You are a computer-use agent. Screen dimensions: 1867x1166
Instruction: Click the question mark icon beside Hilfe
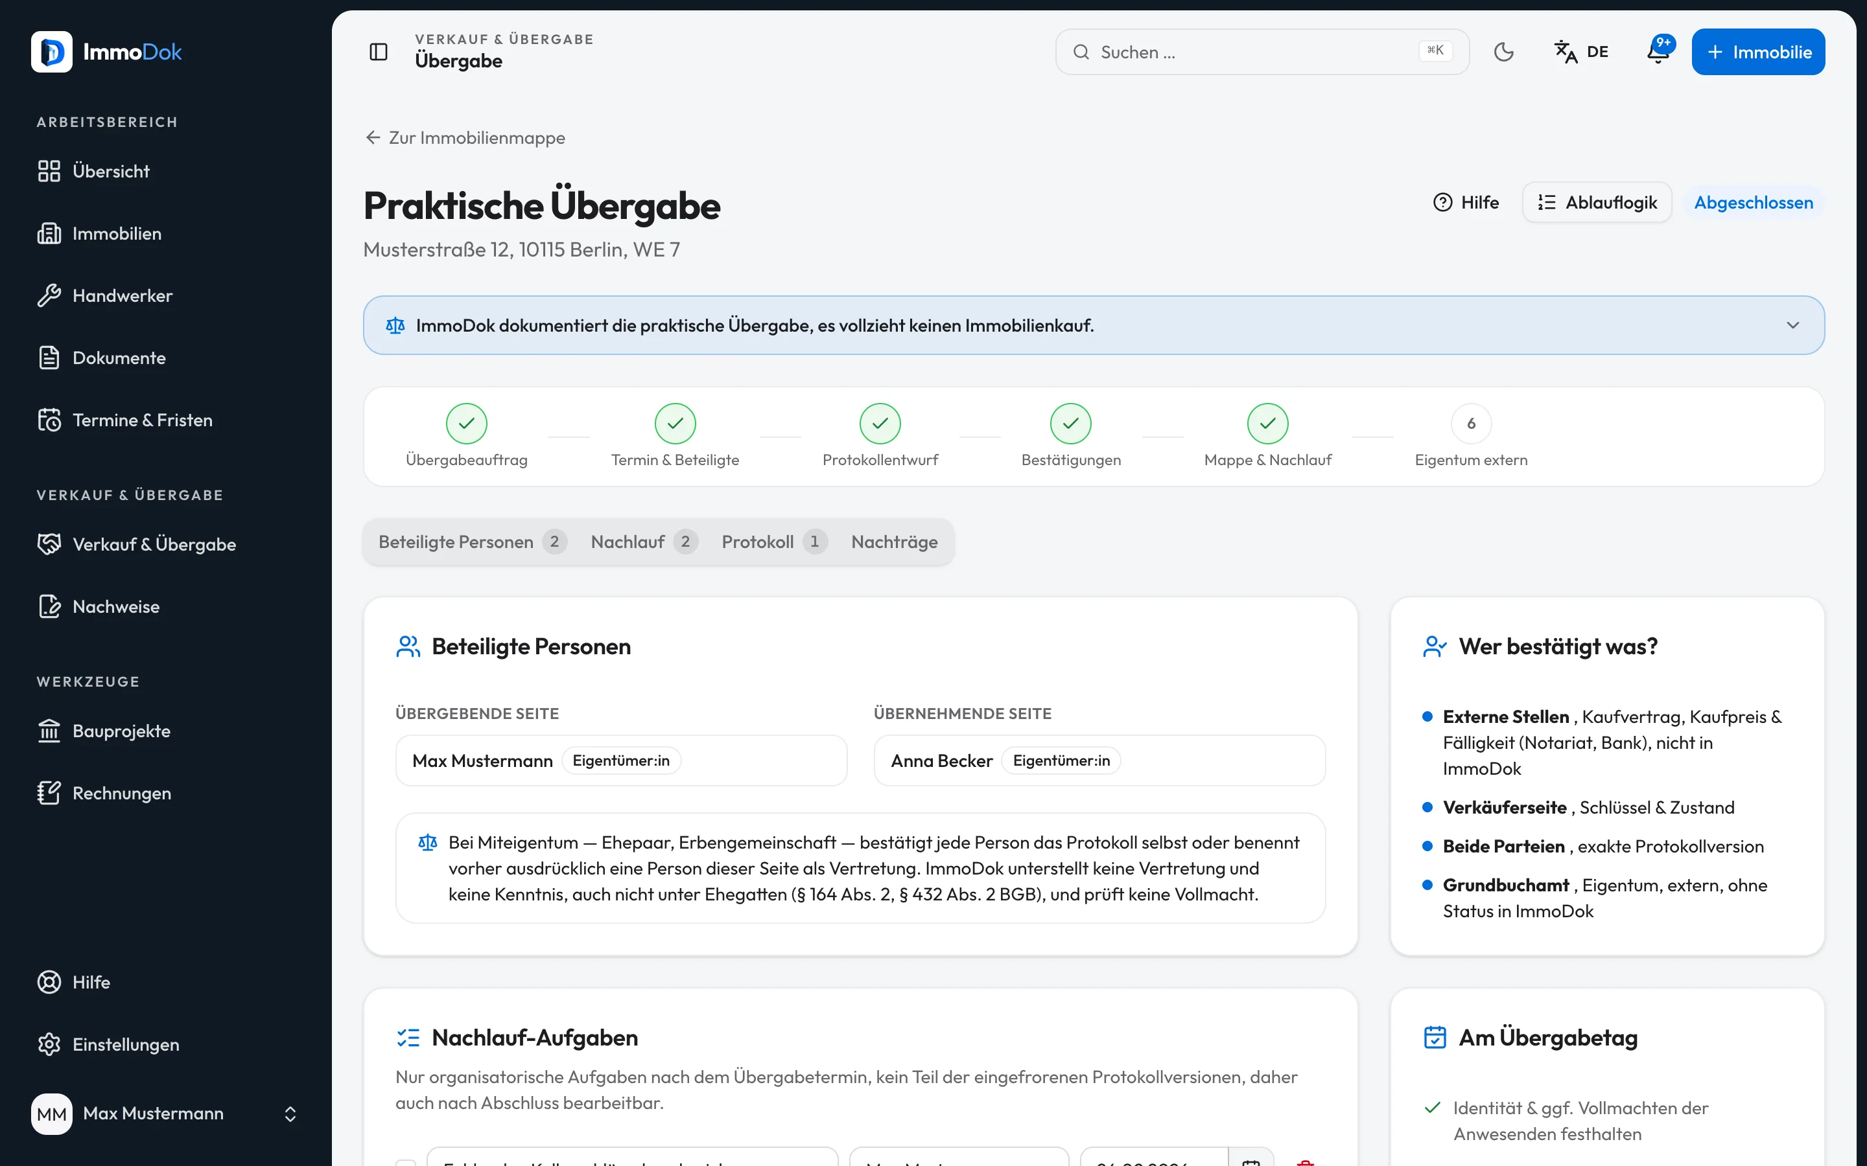click(x=1442, y=202)
